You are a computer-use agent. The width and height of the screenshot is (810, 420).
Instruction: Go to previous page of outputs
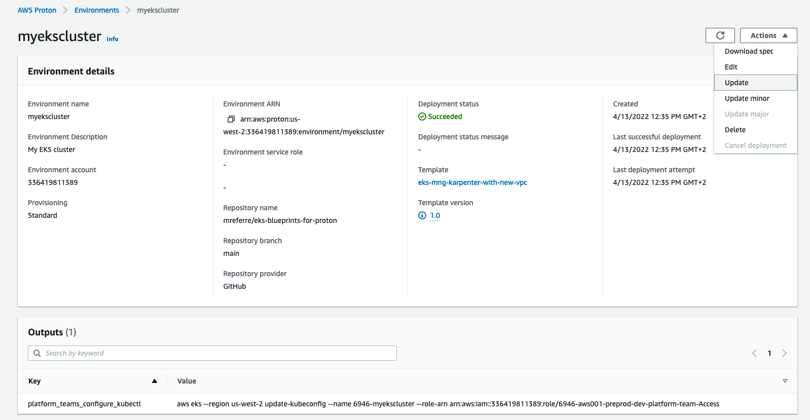pos(754,353)
